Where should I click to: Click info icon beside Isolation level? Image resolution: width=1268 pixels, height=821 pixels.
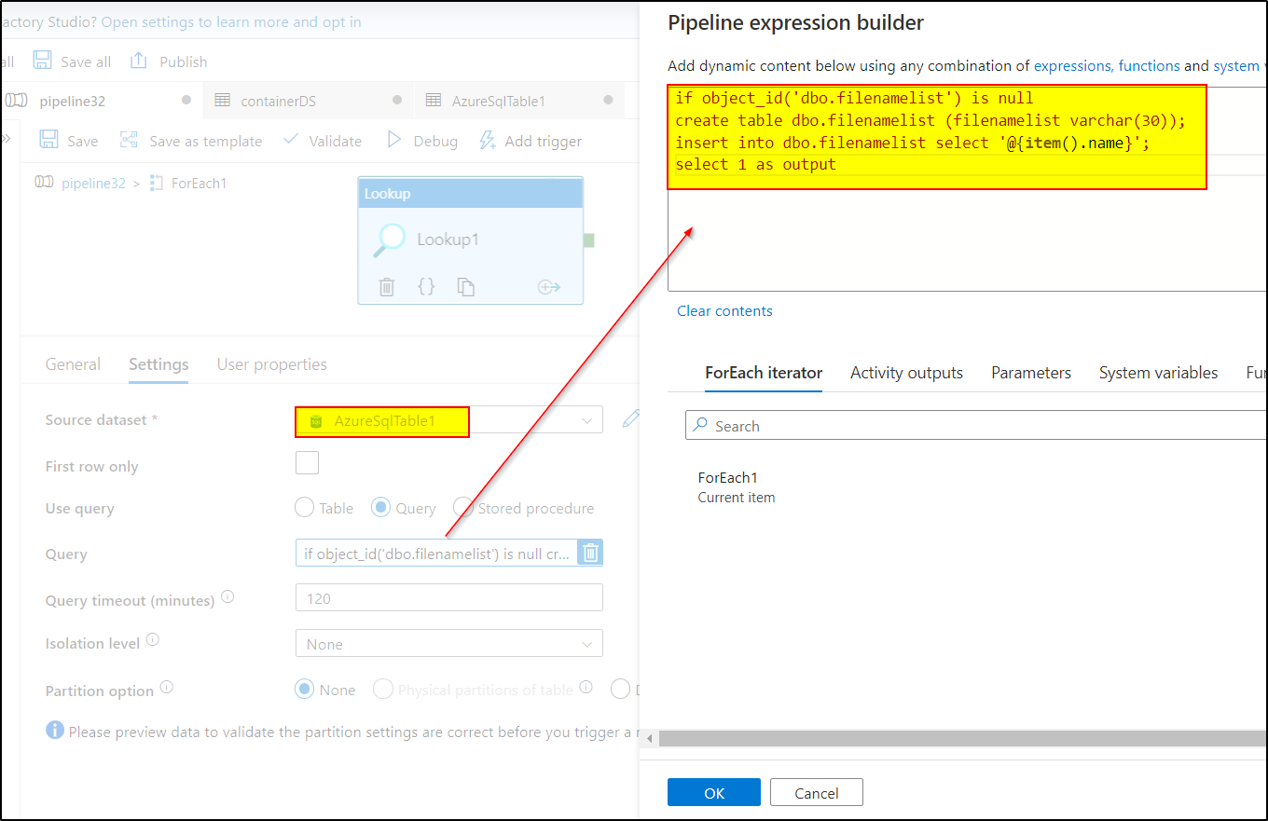[x=153, y=640]
